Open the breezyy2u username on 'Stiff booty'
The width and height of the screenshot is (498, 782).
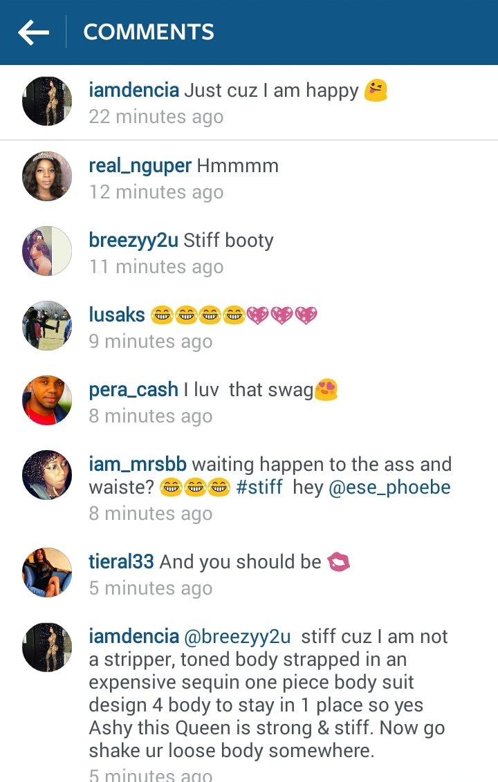[x=133, y=241]
